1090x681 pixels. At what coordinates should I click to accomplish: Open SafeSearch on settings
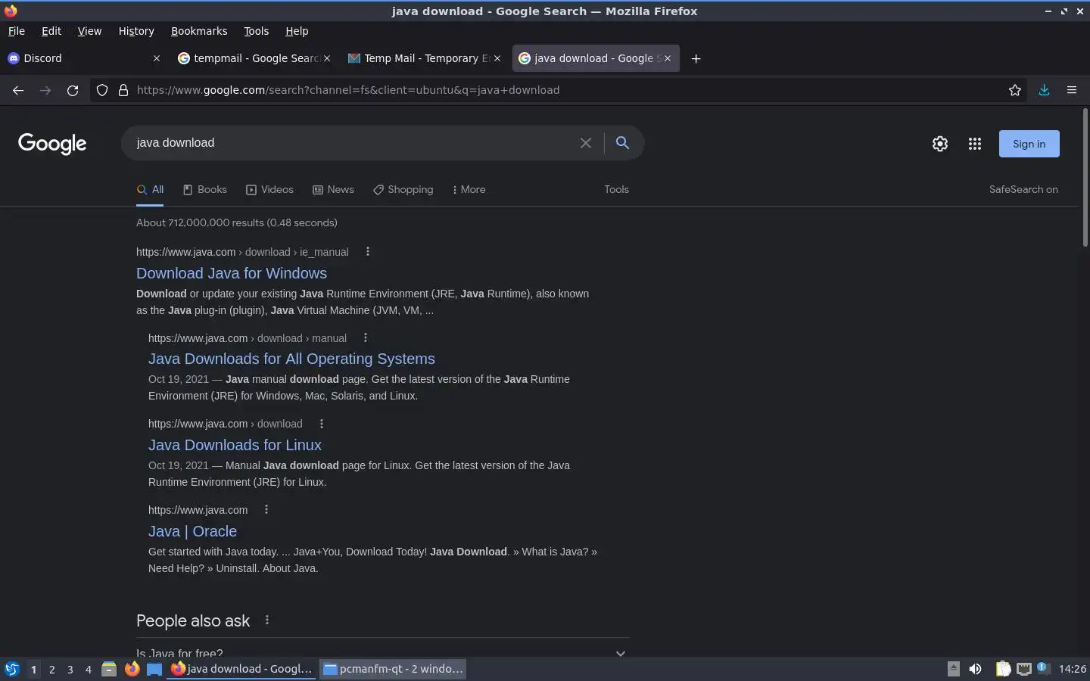click(1023, 190)
